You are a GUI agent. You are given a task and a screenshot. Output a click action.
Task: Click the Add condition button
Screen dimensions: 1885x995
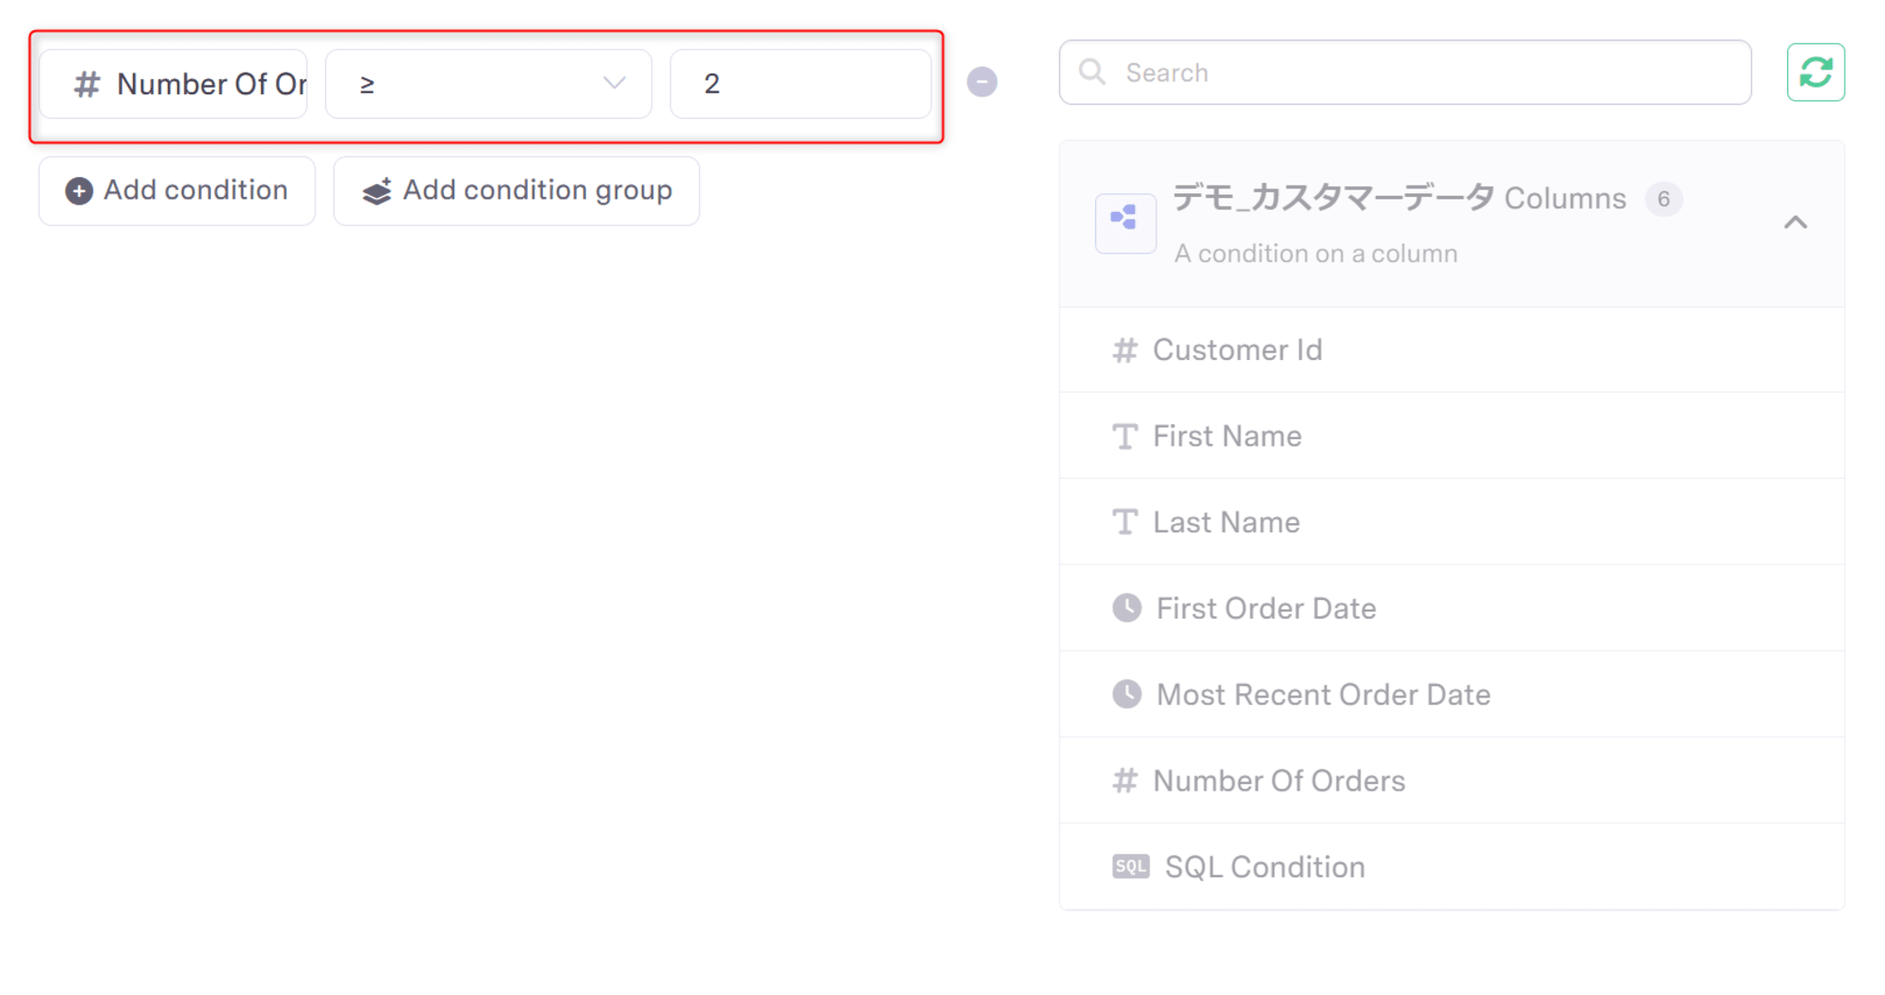tap(176, 190)
